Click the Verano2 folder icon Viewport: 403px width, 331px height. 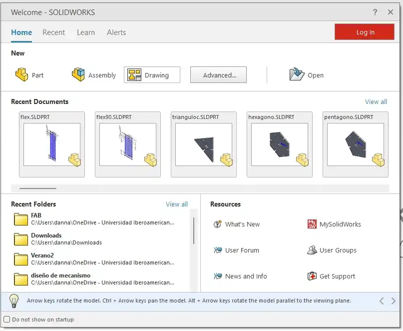pyautogui.click(x=21, y=259)
